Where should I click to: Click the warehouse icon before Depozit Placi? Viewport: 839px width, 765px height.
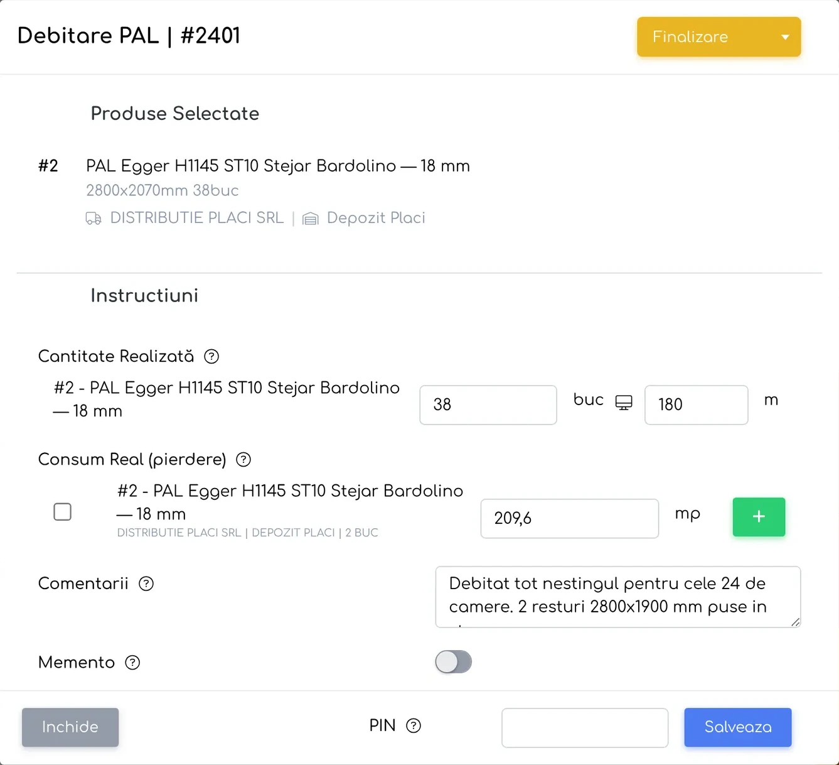click(311, 219)
